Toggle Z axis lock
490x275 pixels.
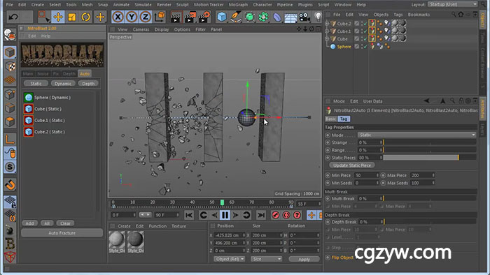click(x=146, y=17)
